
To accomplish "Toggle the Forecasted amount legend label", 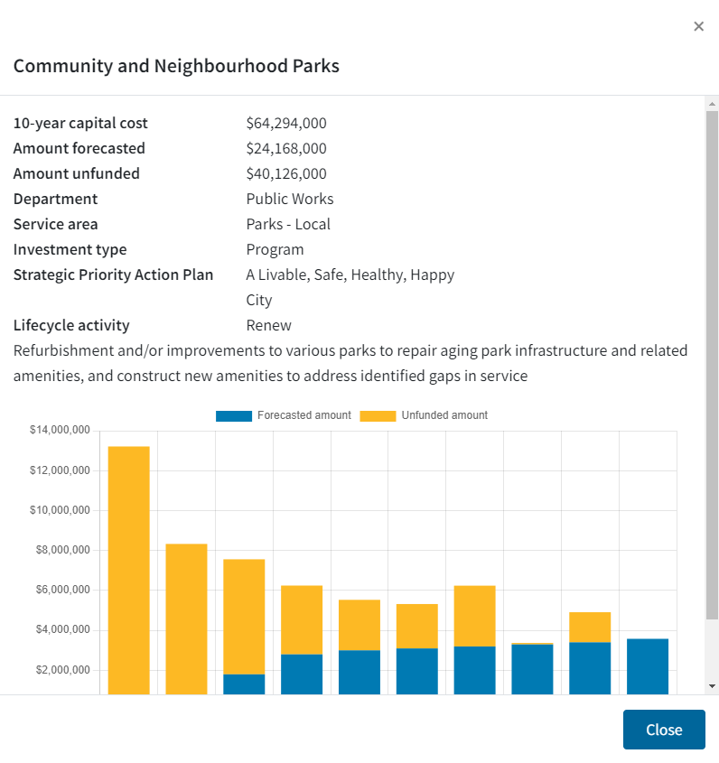I will click(303, 415).
